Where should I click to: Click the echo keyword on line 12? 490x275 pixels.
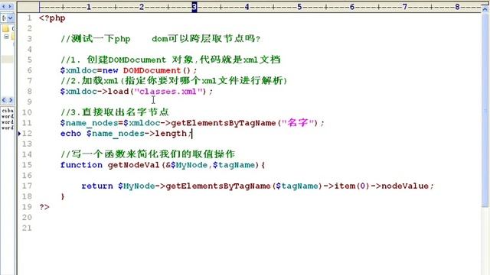click(x=71, y=134)
